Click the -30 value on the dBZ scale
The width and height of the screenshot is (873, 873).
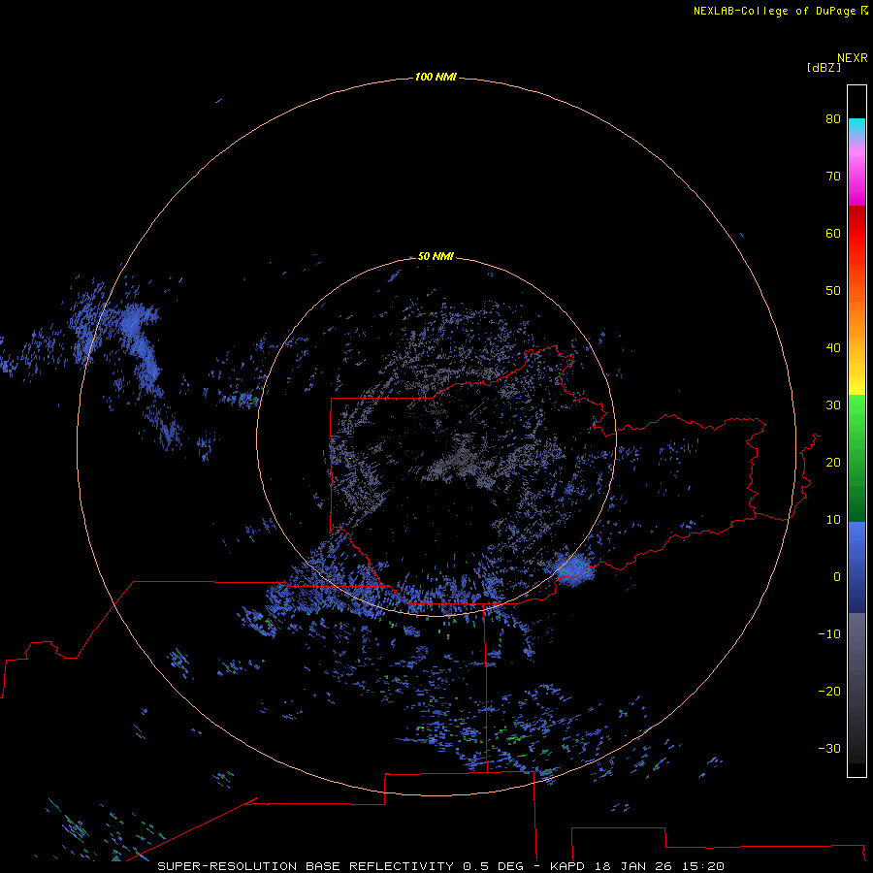[x=829, y=748]
